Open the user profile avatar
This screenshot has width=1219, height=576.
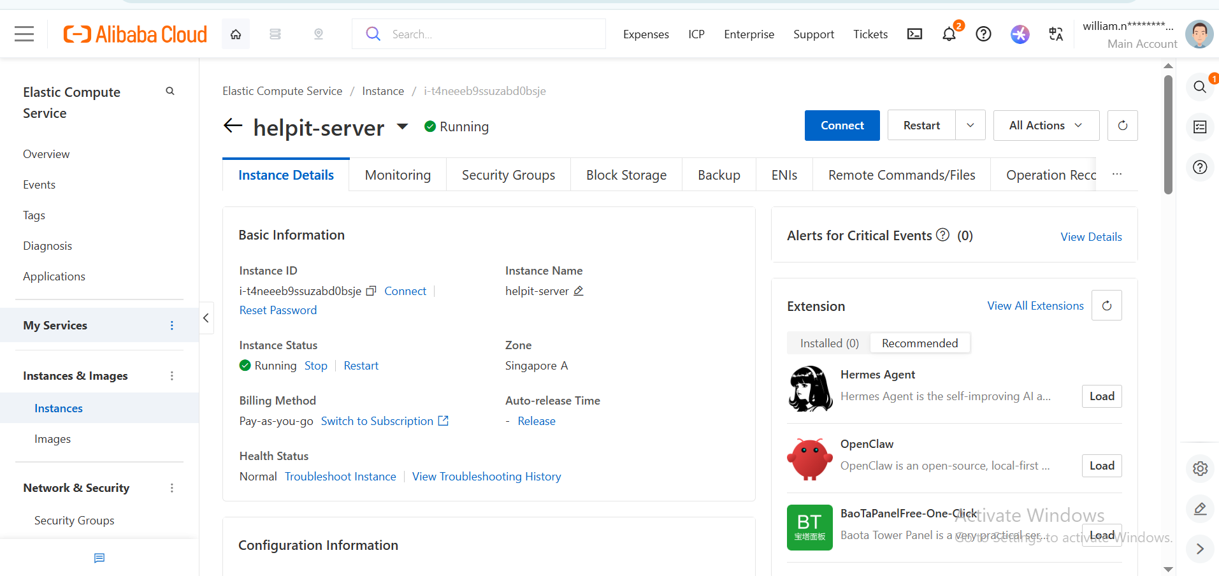pos(1199,34)
